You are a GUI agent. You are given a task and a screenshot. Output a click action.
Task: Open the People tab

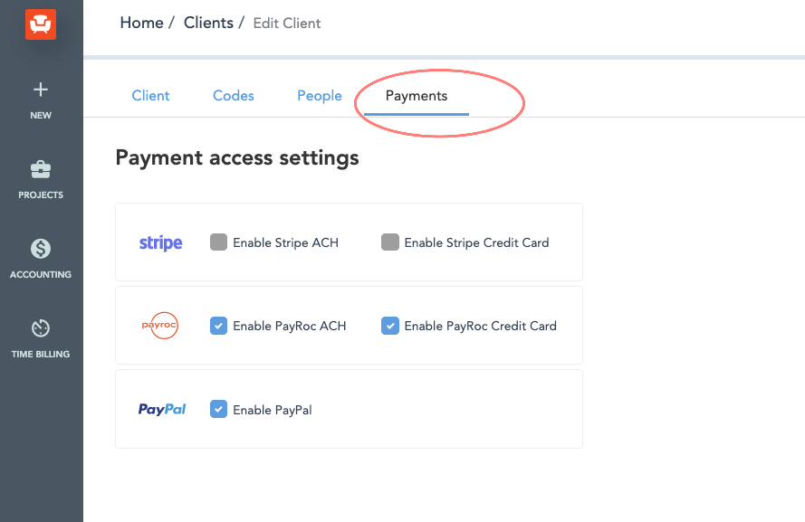319,95
